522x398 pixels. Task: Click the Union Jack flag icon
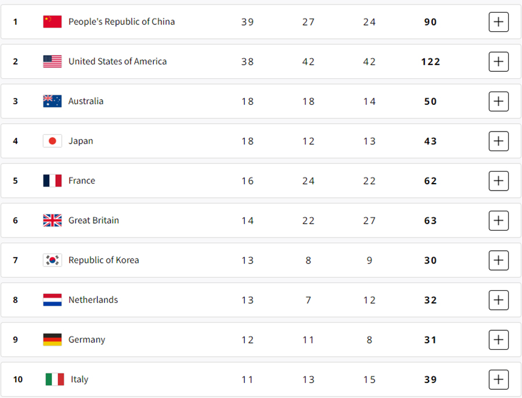[52, 221]
